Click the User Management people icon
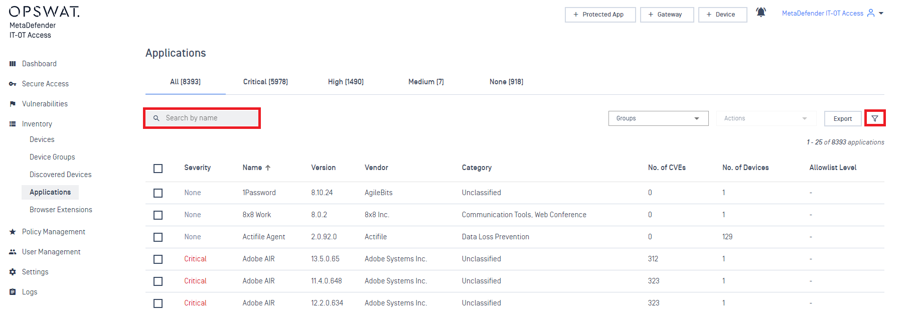Screen dimensions: 918x313 tap(13, 252)
